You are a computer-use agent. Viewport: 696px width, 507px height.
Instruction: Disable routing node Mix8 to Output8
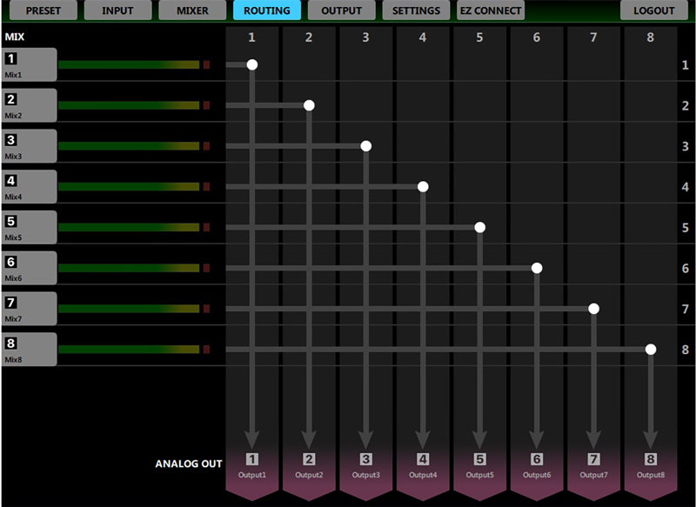[x=651, y=349]
